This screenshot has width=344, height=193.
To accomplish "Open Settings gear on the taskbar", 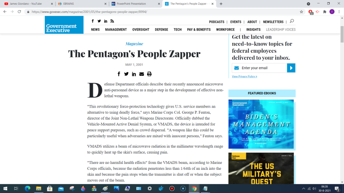I will 150,188.
